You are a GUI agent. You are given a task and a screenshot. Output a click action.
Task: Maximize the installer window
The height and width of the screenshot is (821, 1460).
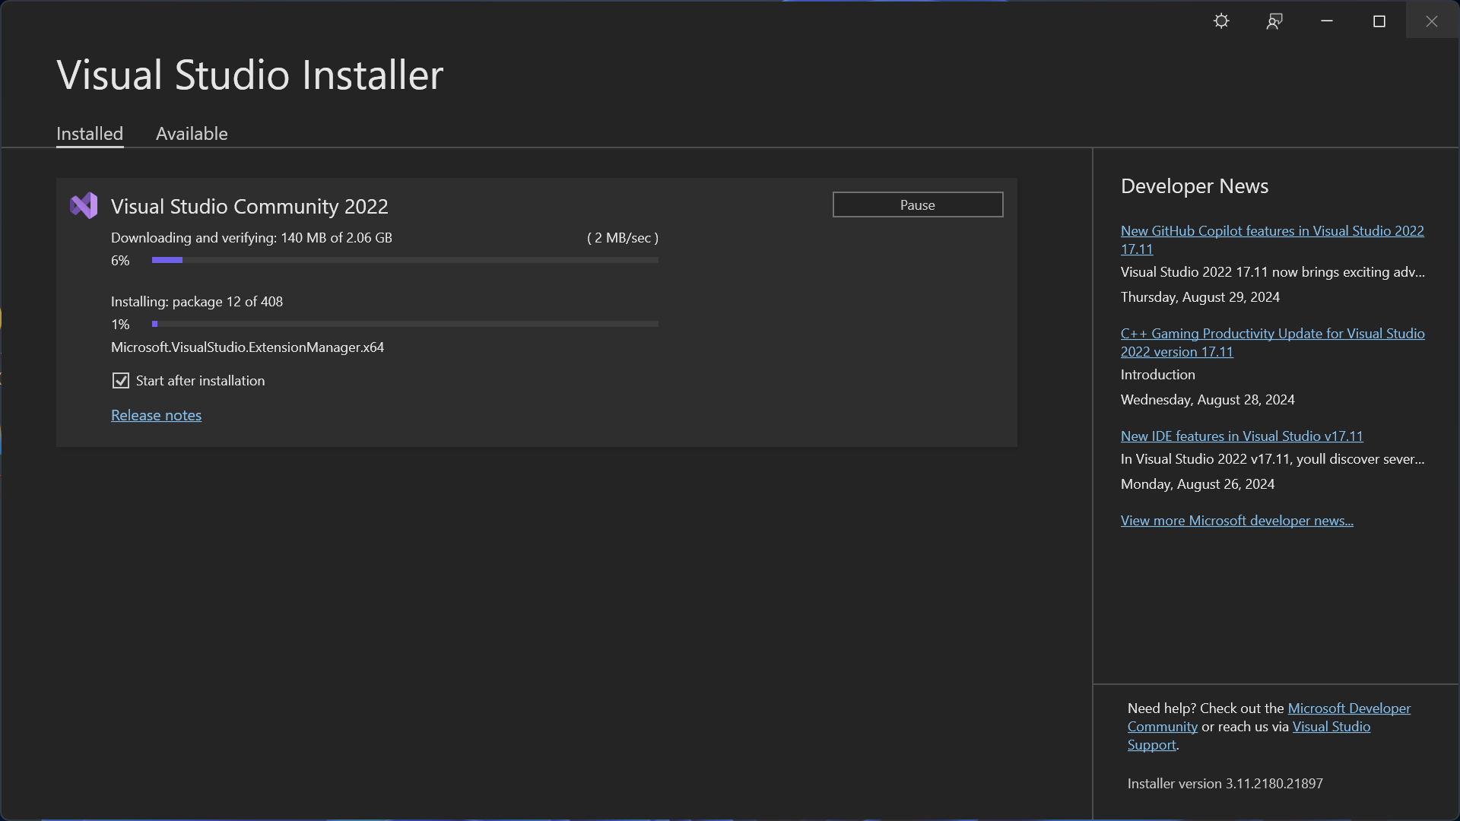pyautogui.click(x=1379, y=21)
